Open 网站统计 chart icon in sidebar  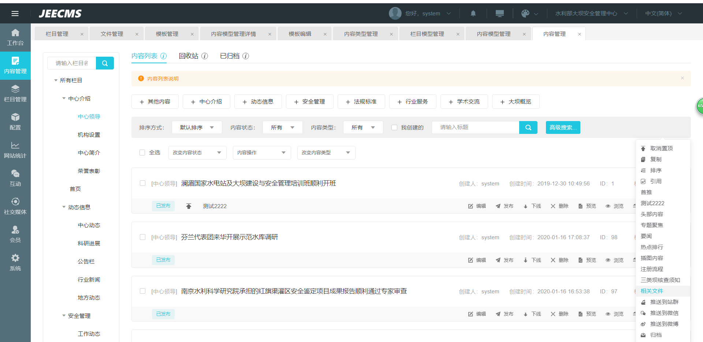(x=15, y=145)
